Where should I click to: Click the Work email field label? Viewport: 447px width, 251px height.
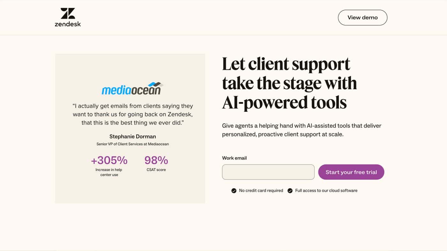pyautogui.click(x=234, y=158)
